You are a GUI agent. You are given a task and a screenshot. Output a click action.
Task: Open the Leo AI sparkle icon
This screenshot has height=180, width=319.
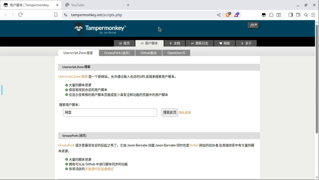(306, 15)
